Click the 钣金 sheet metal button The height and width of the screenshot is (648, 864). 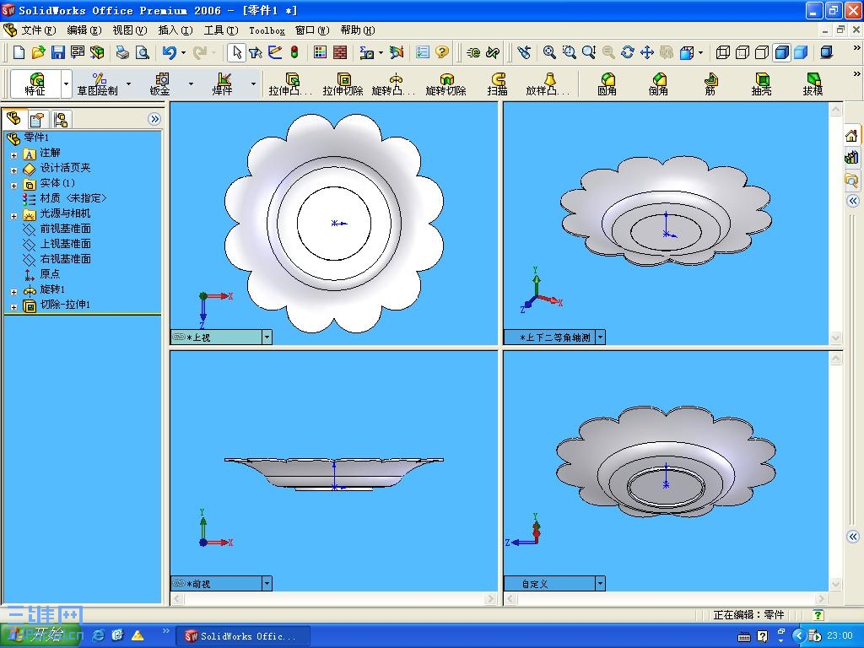(159, 84)
